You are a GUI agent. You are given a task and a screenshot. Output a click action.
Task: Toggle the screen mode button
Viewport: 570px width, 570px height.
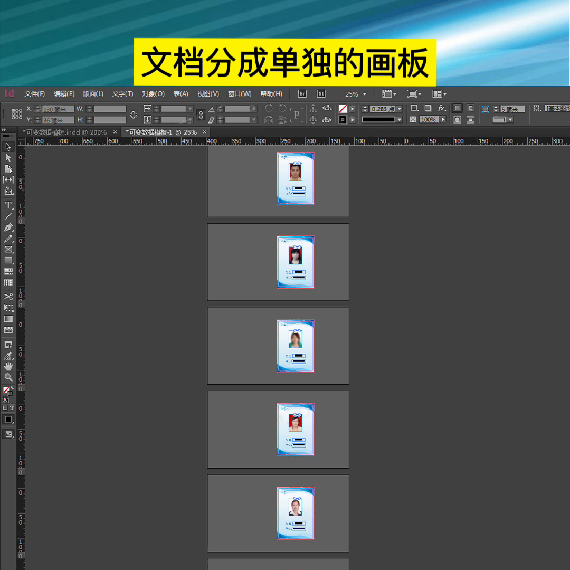click(x=8, y=434)
